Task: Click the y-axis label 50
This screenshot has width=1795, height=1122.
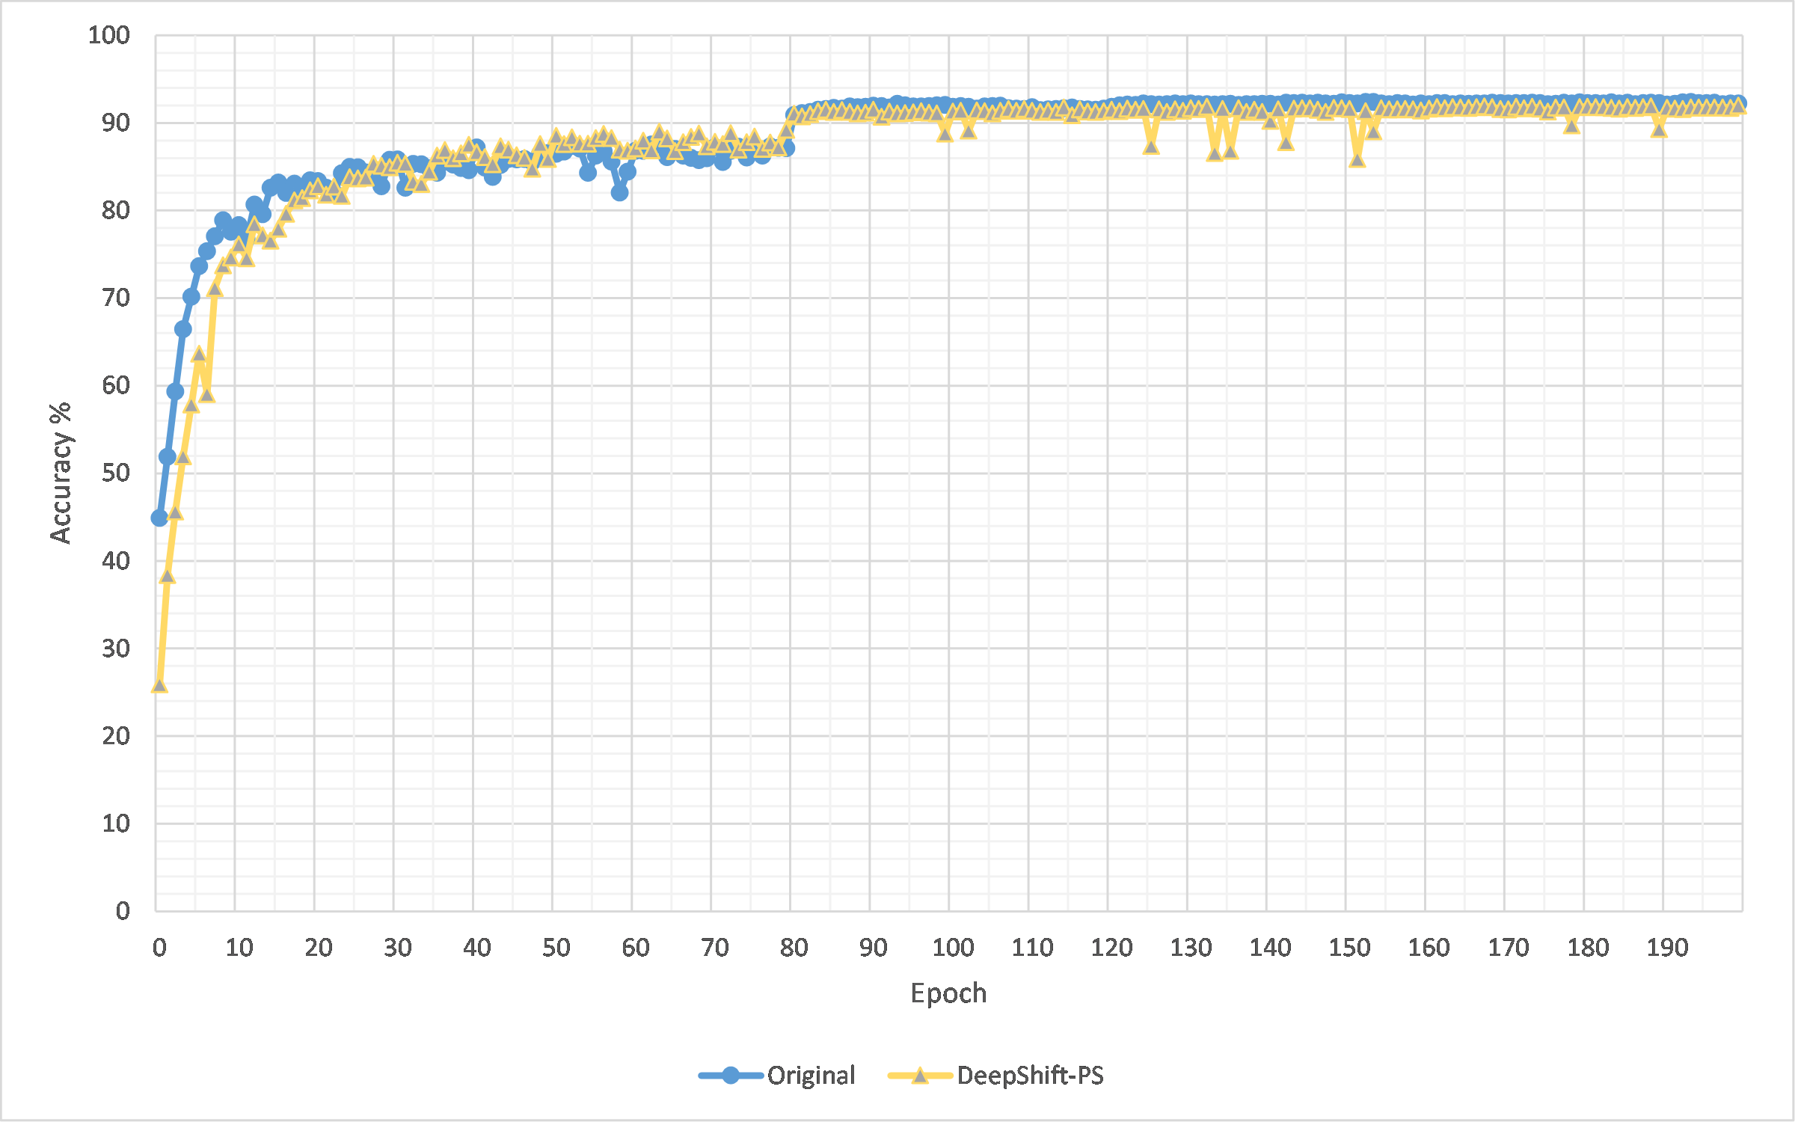Action: click(x=116, y=473)
